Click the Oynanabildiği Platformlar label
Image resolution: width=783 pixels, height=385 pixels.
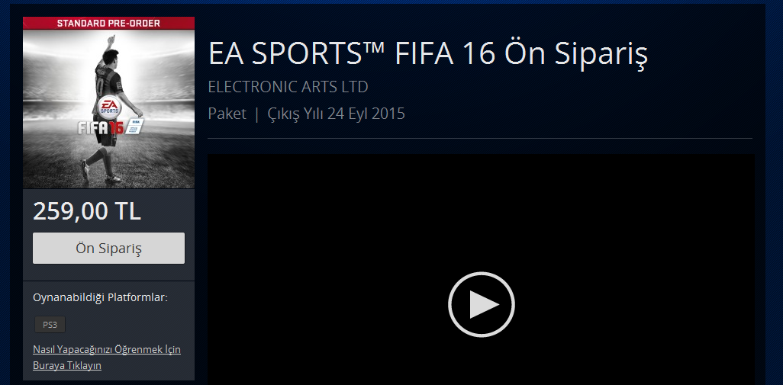101,298
